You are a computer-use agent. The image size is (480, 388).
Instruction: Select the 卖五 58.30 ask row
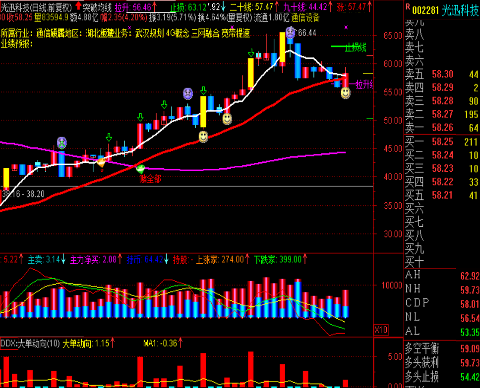click(442, 74)
